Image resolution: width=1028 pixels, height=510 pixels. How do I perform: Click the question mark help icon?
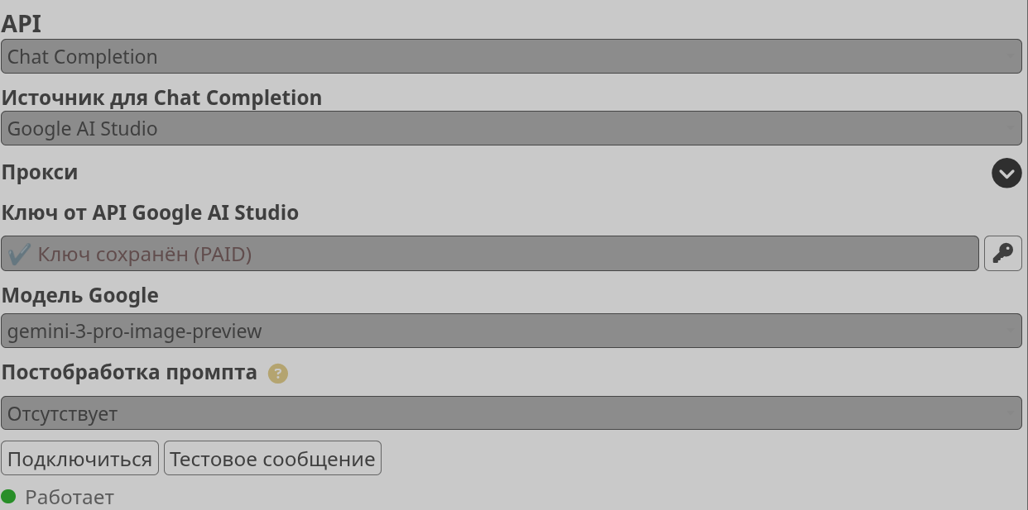pyautogui.click(x=278, y=374)
